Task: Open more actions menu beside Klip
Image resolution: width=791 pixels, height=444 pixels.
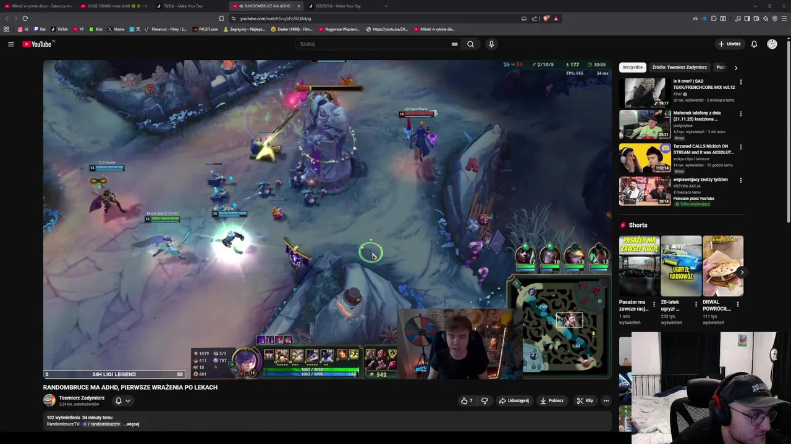Action: pyautogui.click(x=606, y=401)
